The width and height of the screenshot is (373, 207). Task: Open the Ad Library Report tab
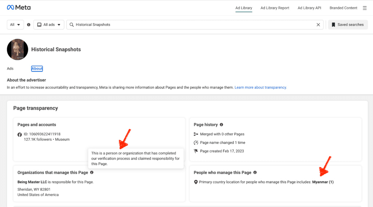point(275,8)
